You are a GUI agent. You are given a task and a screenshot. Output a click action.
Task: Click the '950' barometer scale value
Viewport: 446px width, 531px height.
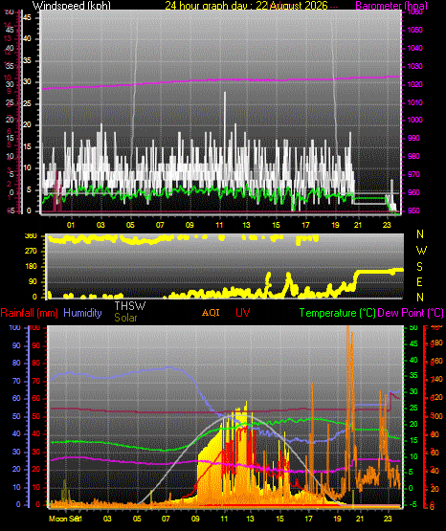[414, 210]
